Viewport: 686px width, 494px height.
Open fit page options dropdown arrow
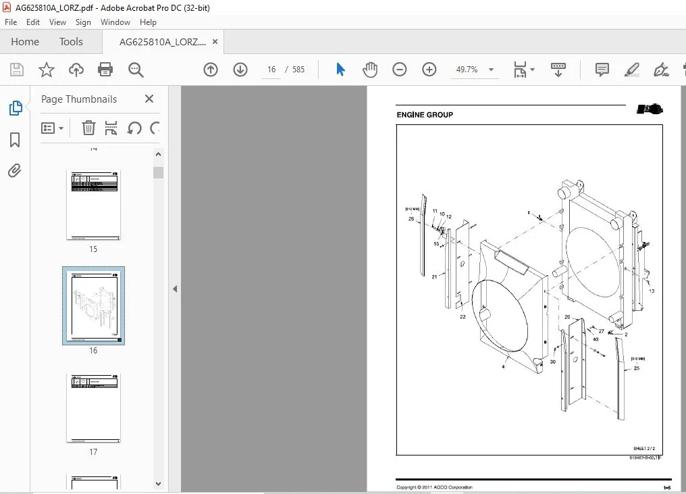(x=533, y=70)
